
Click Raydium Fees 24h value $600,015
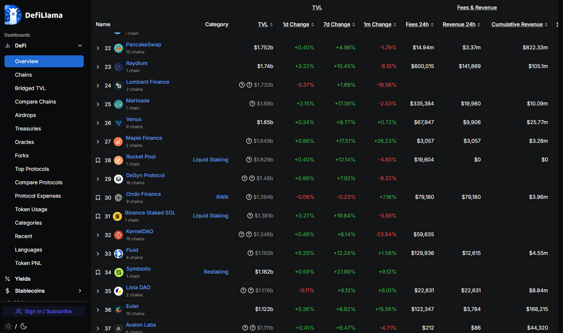point(422,66)
